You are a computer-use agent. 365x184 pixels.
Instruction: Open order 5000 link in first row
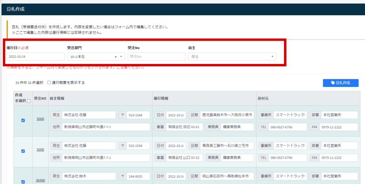(40, 119)
